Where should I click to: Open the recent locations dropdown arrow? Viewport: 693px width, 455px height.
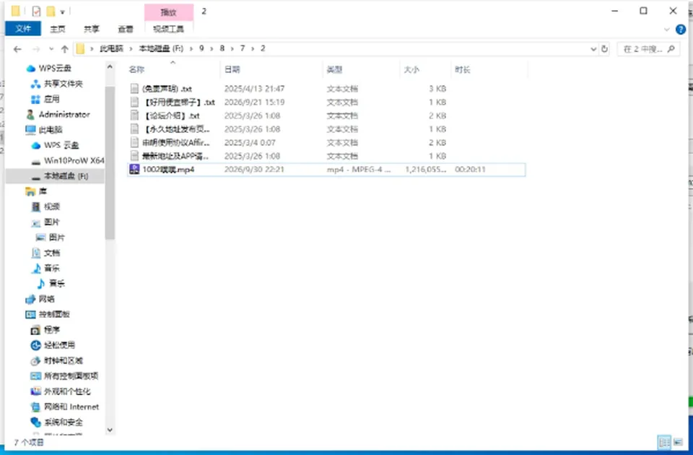(x=51, y=49)
